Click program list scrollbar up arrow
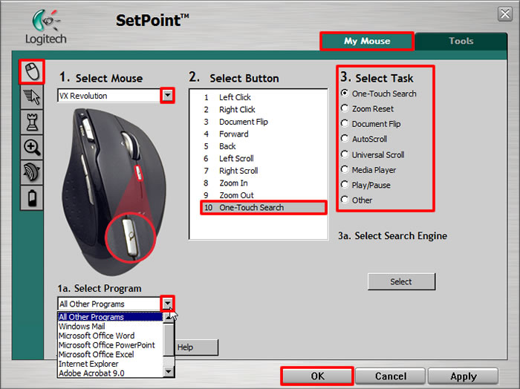The height and width of the screenshot is (389, 520). pyautogui.click(x=169, y=318)
